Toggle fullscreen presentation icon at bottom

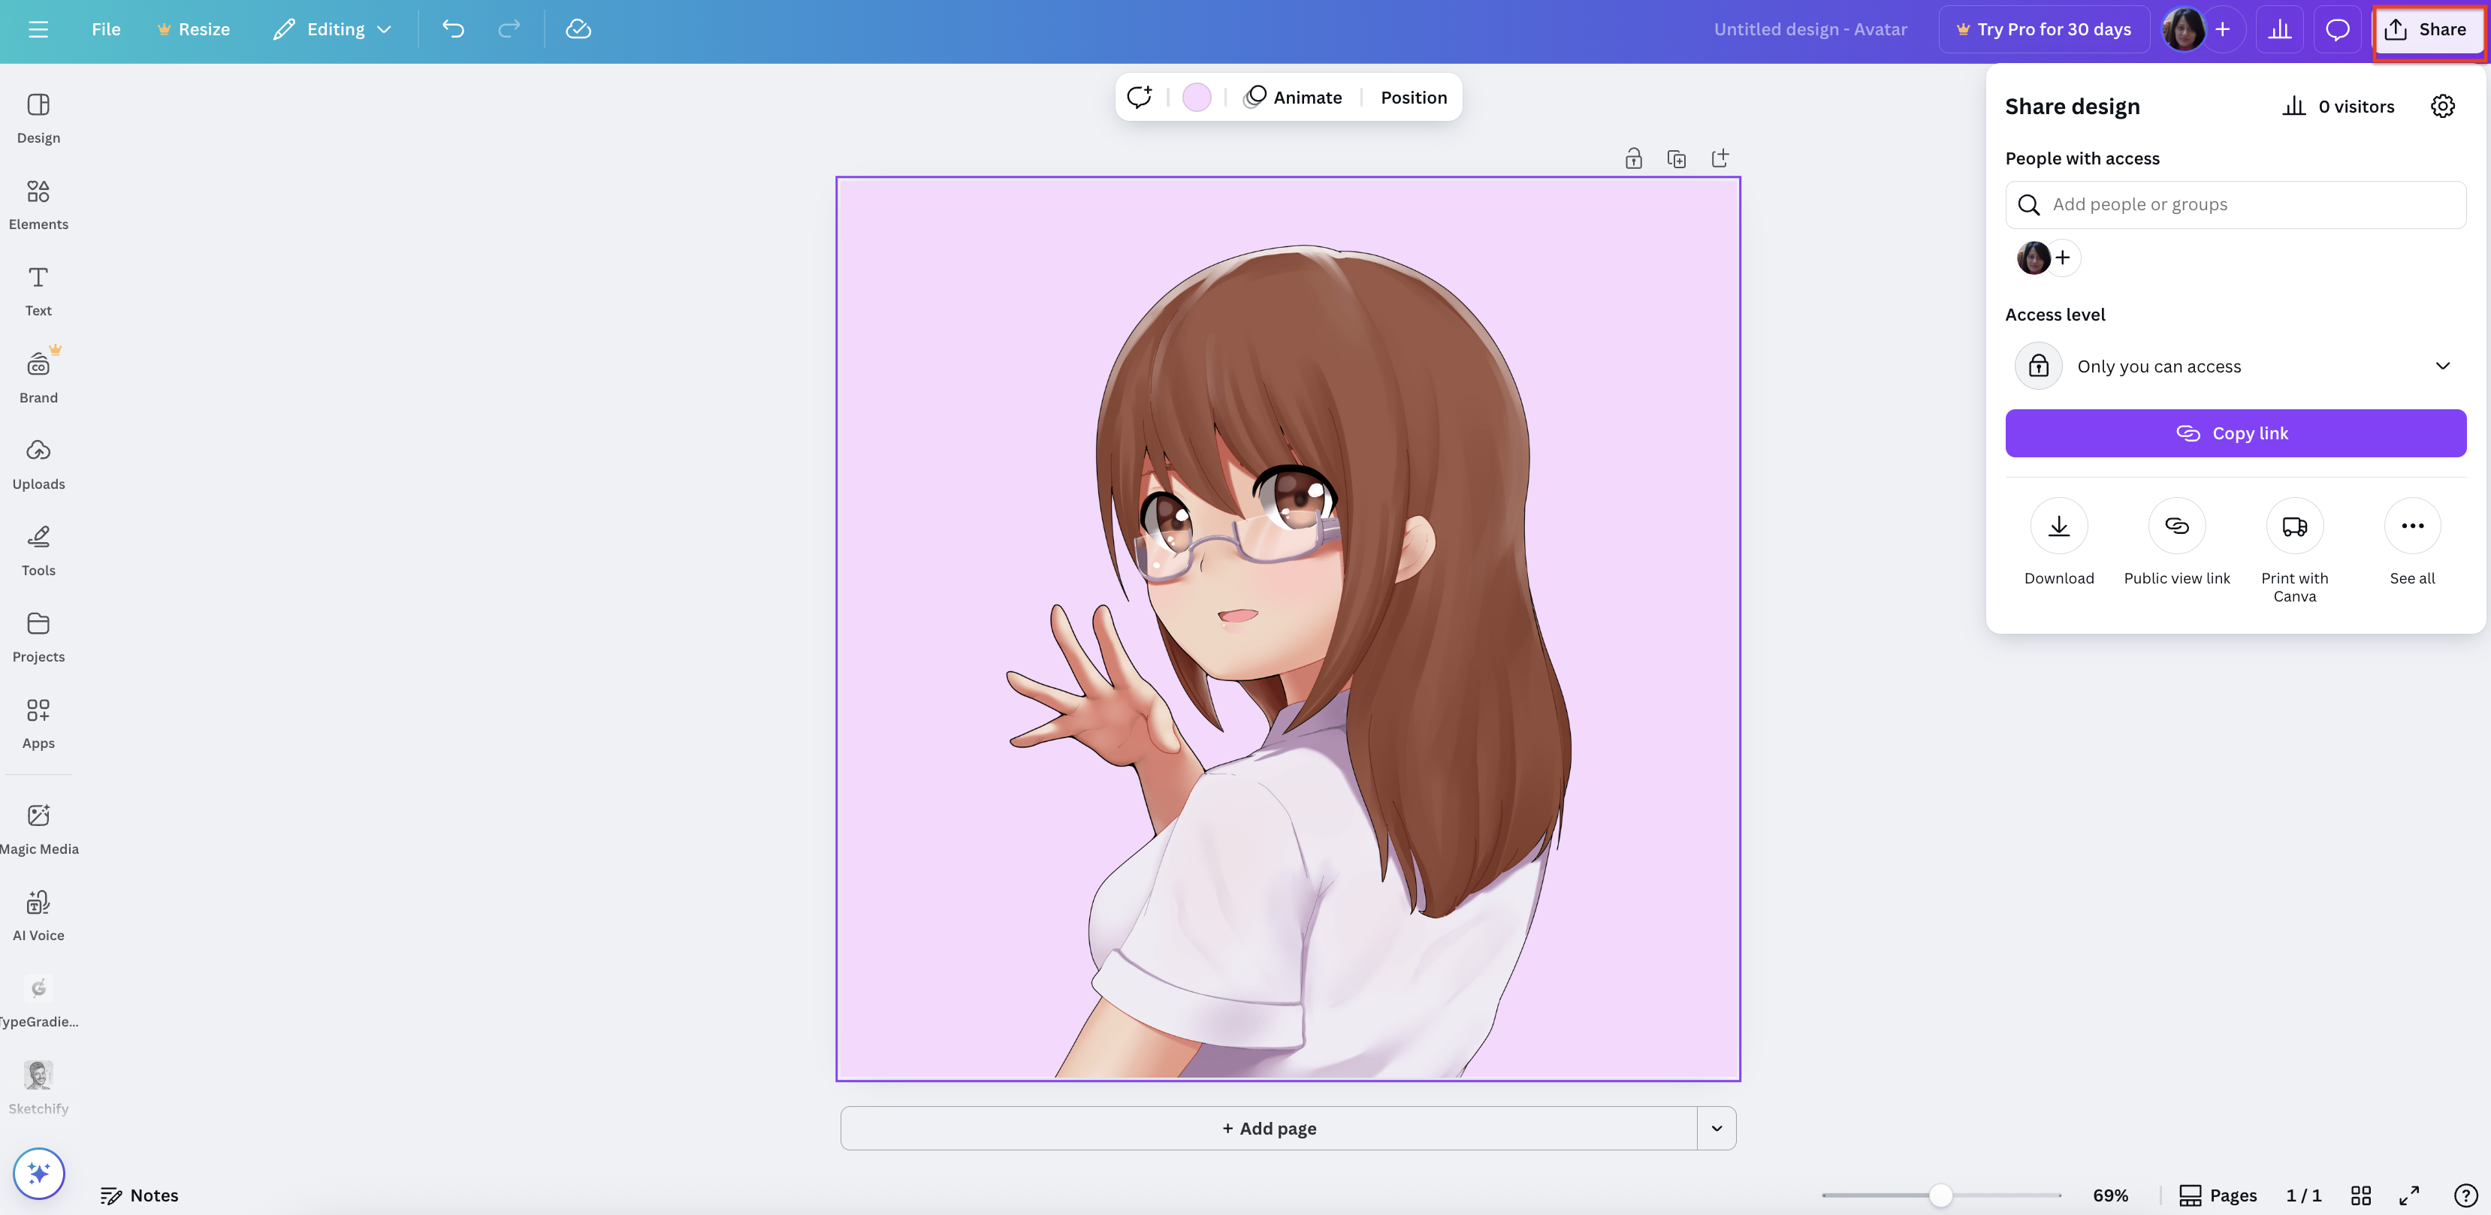pyautogui.click(x=2409, y=1195)
